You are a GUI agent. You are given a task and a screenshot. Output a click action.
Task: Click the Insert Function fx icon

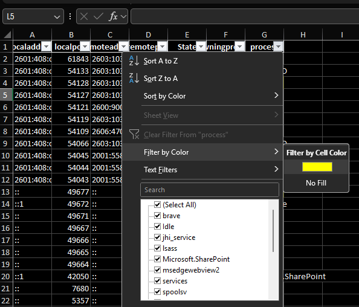tap(114, 16)
